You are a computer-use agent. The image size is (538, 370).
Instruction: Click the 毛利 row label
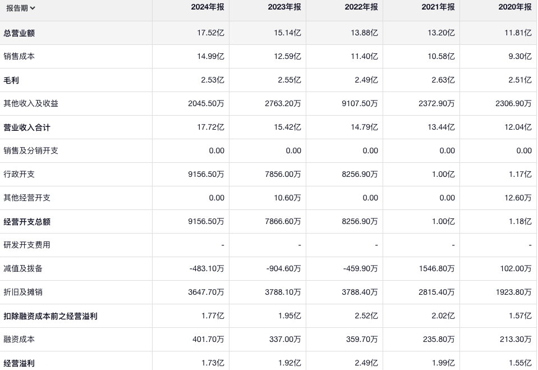click(11, 80)
